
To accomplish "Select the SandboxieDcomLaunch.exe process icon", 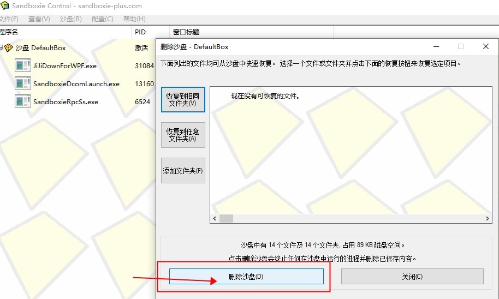I will (23, 84).
